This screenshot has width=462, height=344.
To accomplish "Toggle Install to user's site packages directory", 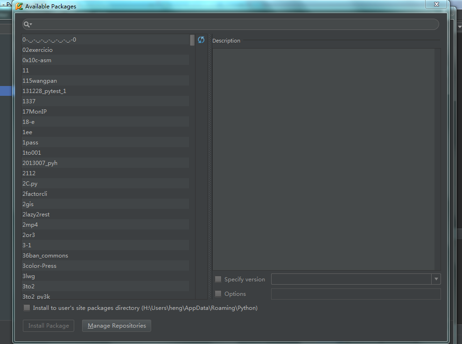I will pos(27,308).
